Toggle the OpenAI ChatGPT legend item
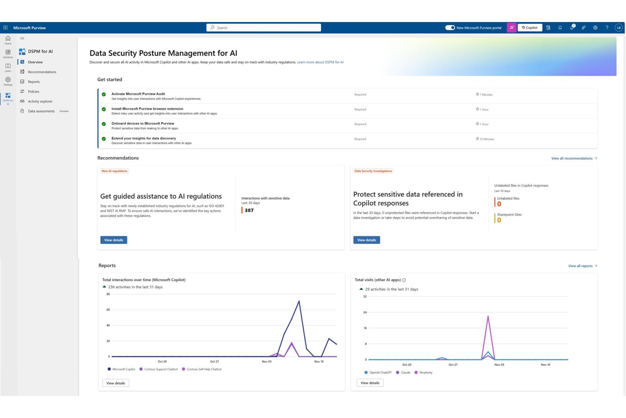The height and width of the screenshot is (418, 626). 378,373
